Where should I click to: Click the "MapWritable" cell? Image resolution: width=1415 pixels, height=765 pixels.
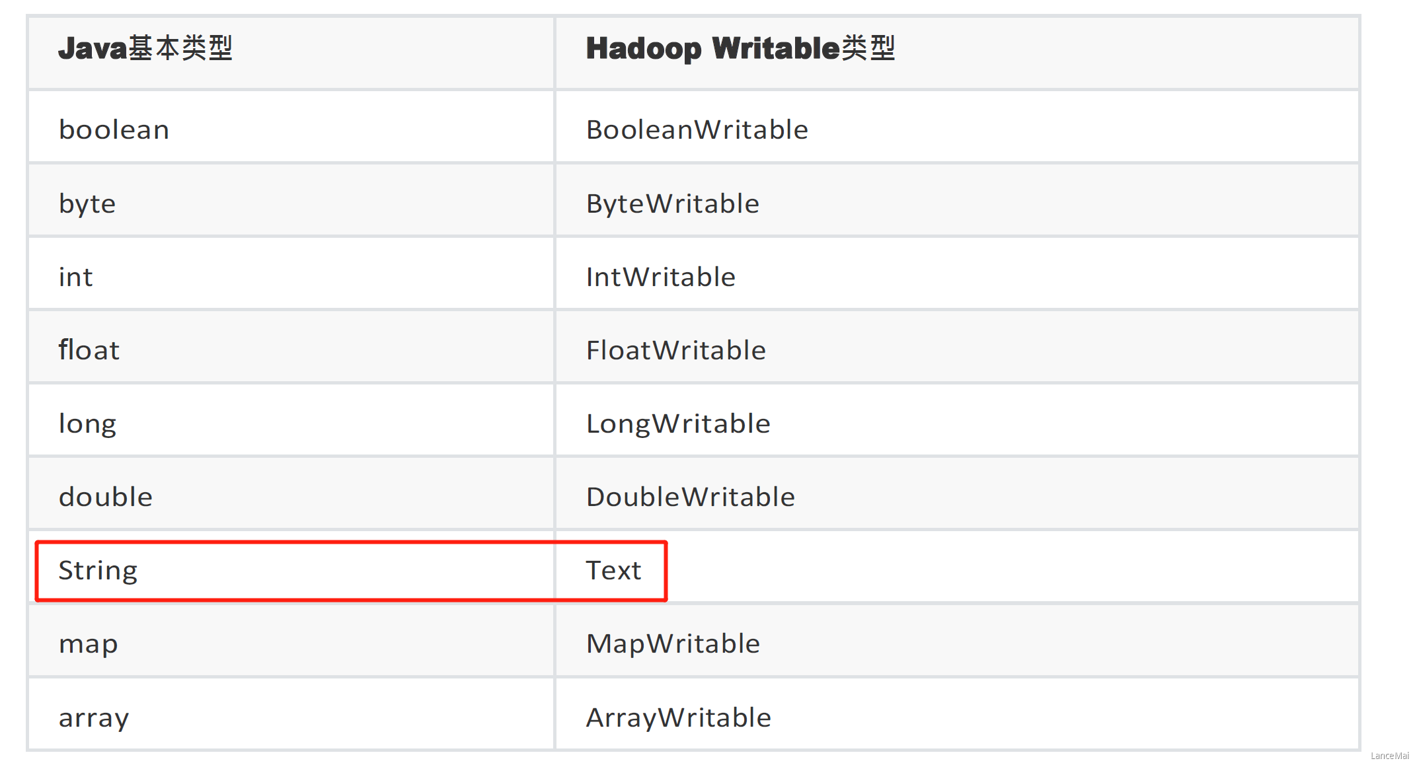coord(673,643)
